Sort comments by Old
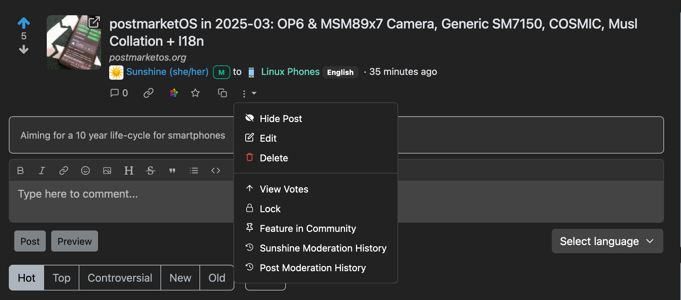The width and height of the screenshot is (681, 300). tap(217, 278)
